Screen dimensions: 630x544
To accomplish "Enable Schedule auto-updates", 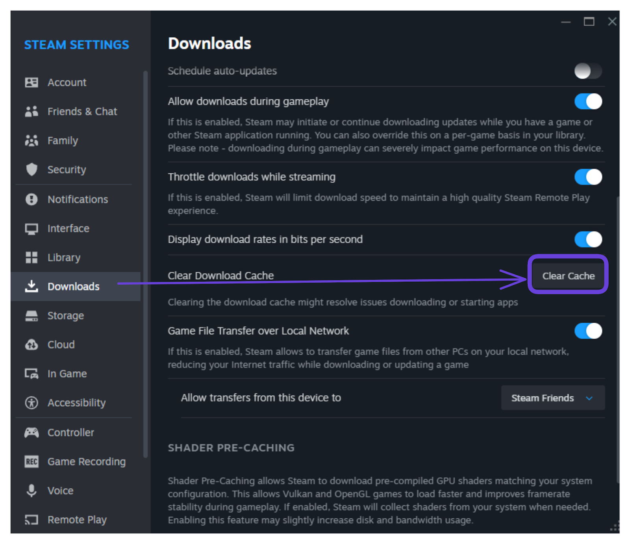I will tap(588, 71).
